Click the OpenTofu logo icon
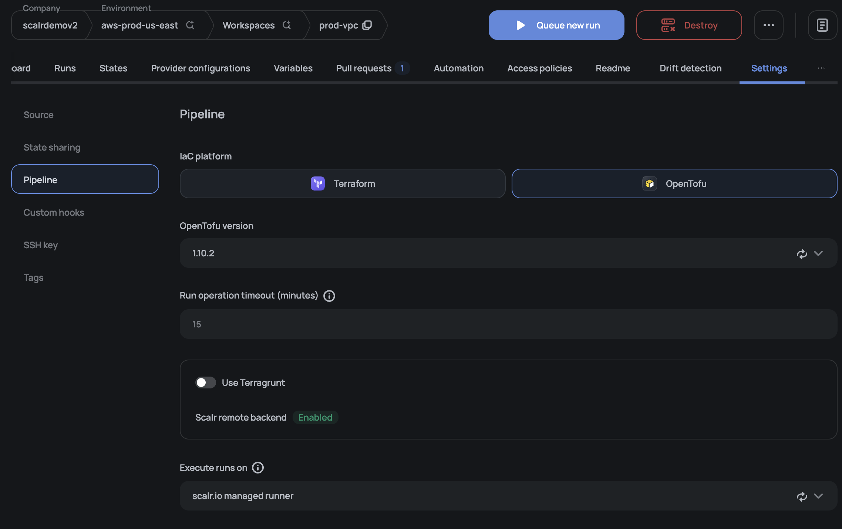842x529 pixels. tap(650, 183)
